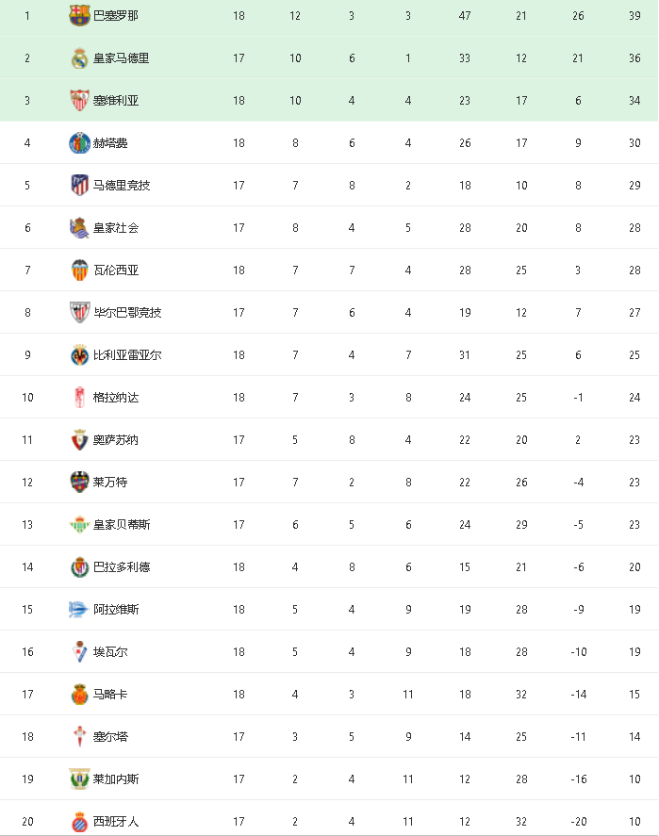Open the Espanyol badge in last row
Viewport: 659px width, 836px height.
click(79, 822)
